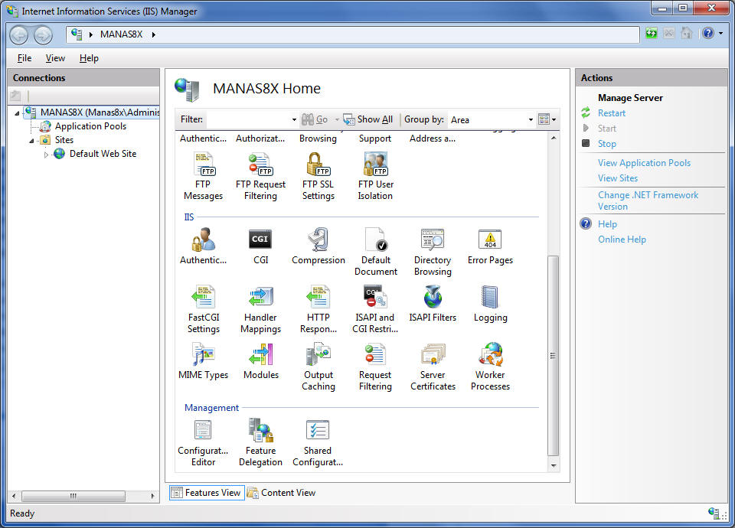
Task: Open the Group by Area dropdown
Action: coord(531,120)
